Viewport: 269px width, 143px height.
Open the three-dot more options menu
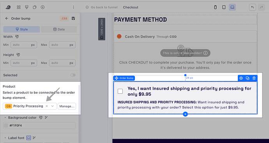click(x=73, y=7)
